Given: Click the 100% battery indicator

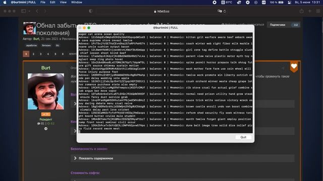Looking at the screenshot, I should tap(277, 2).
